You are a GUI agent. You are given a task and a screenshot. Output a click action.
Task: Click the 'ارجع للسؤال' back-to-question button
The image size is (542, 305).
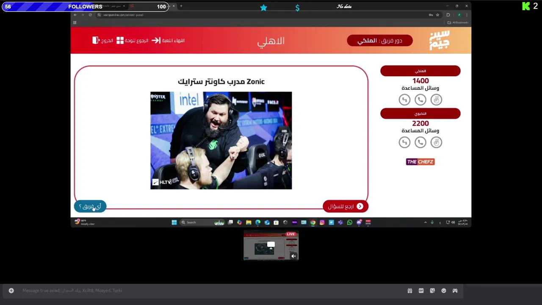345,206
